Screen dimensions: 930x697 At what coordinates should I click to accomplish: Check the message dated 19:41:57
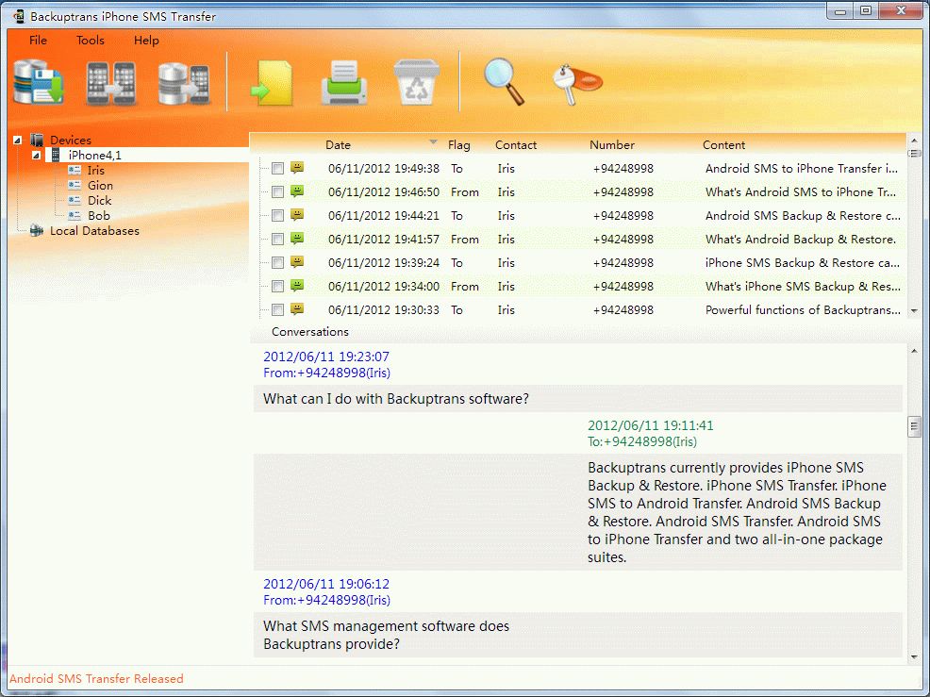coord(277,240)
